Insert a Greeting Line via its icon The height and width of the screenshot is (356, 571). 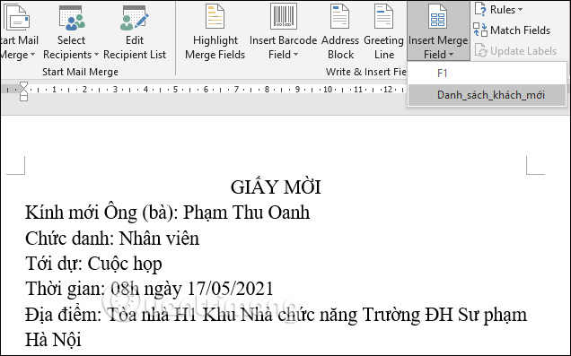(x=383, y=16)
